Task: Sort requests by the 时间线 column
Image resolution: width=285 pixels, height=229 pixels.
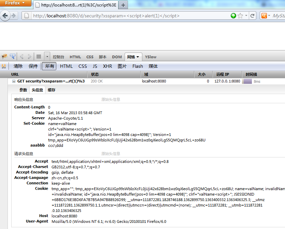Action: [x=263, y=74]
